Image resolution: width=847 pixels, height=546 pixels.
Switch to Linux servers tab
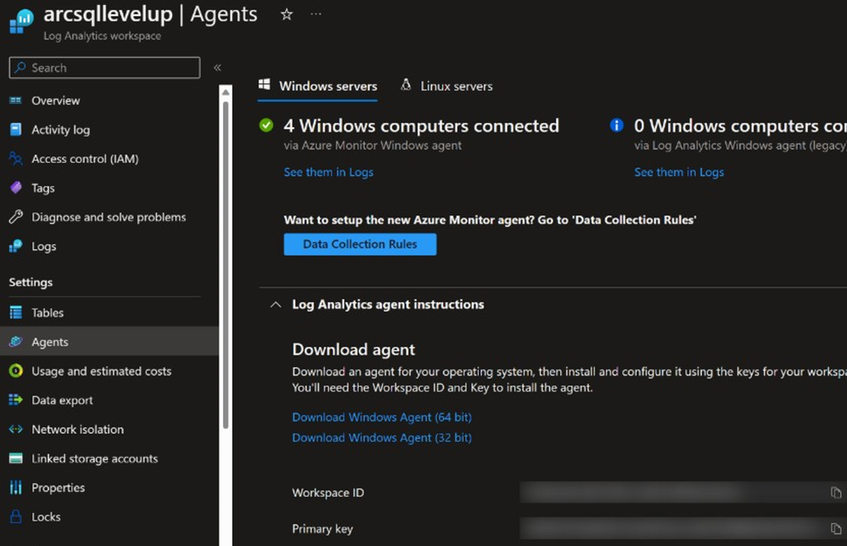(x=446, y=86)
